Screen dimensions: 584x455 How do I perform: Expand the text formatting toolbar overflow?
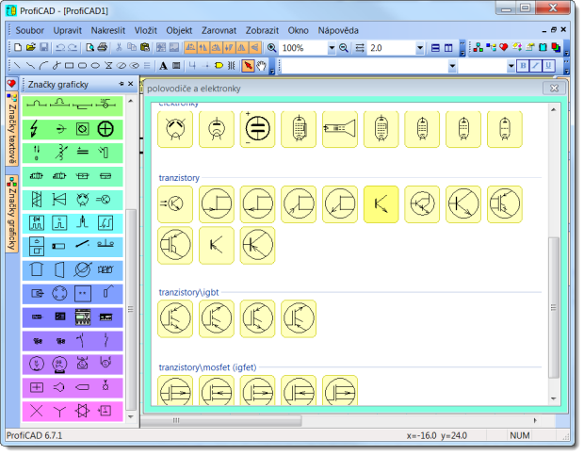pos(567,66)
